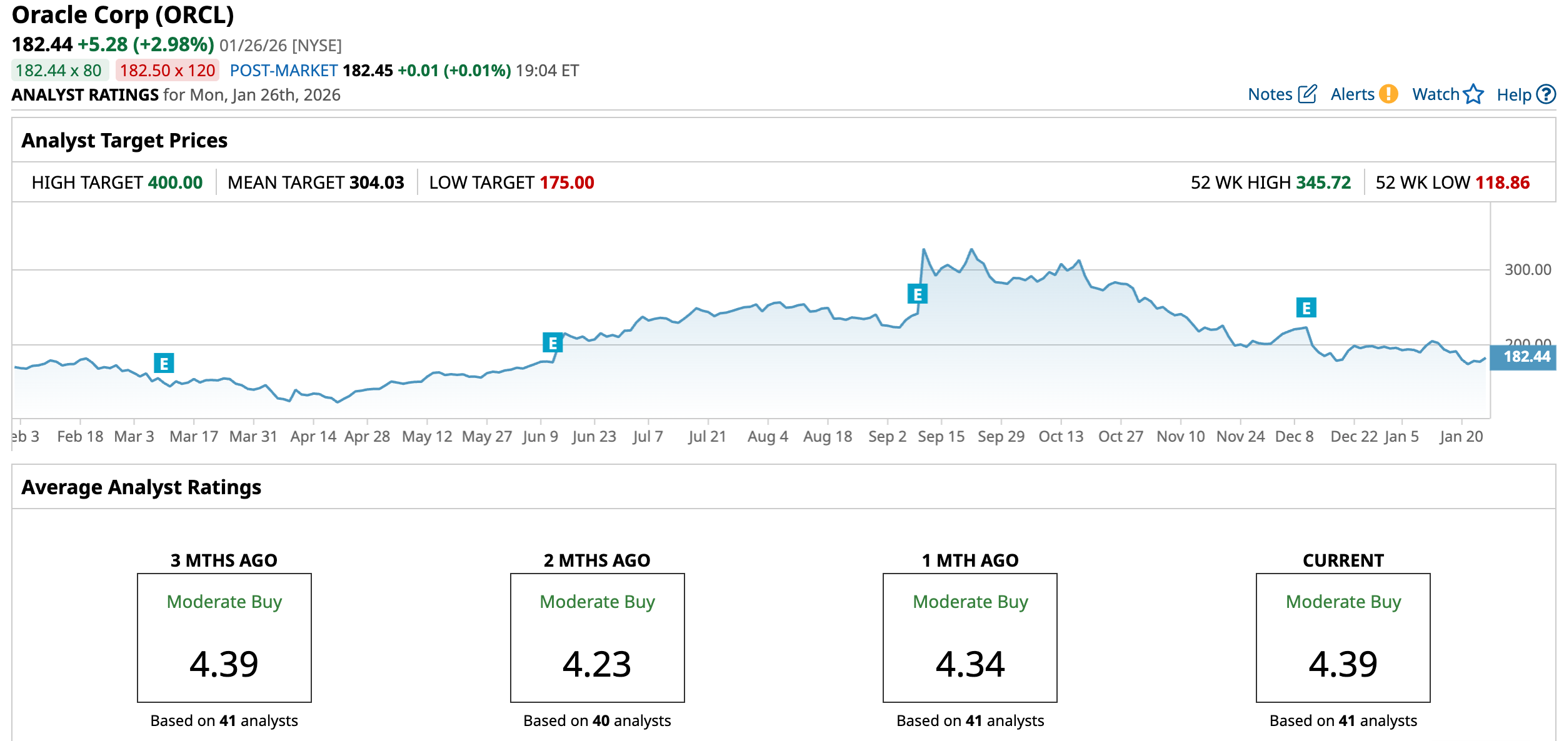Image resolution: width=1564 pixels, height=741 pixels.
Task: Click the orange Alerts exclamation icon
Action: click(x=1388, y=94)
